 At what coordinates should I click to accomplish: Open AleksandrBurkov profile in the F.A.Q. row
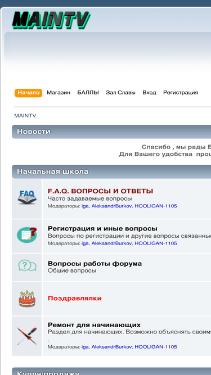tap(111, 206)
